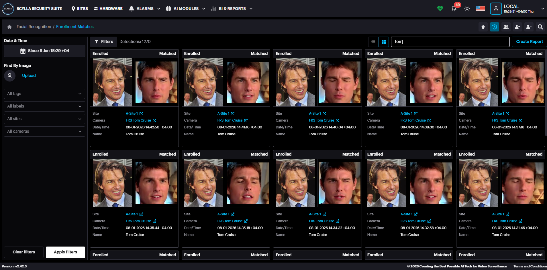Click the magnifier search icon in toolbar
This screenshot has height=270, width=547.
pyautogui.click(x=540, y=27)
